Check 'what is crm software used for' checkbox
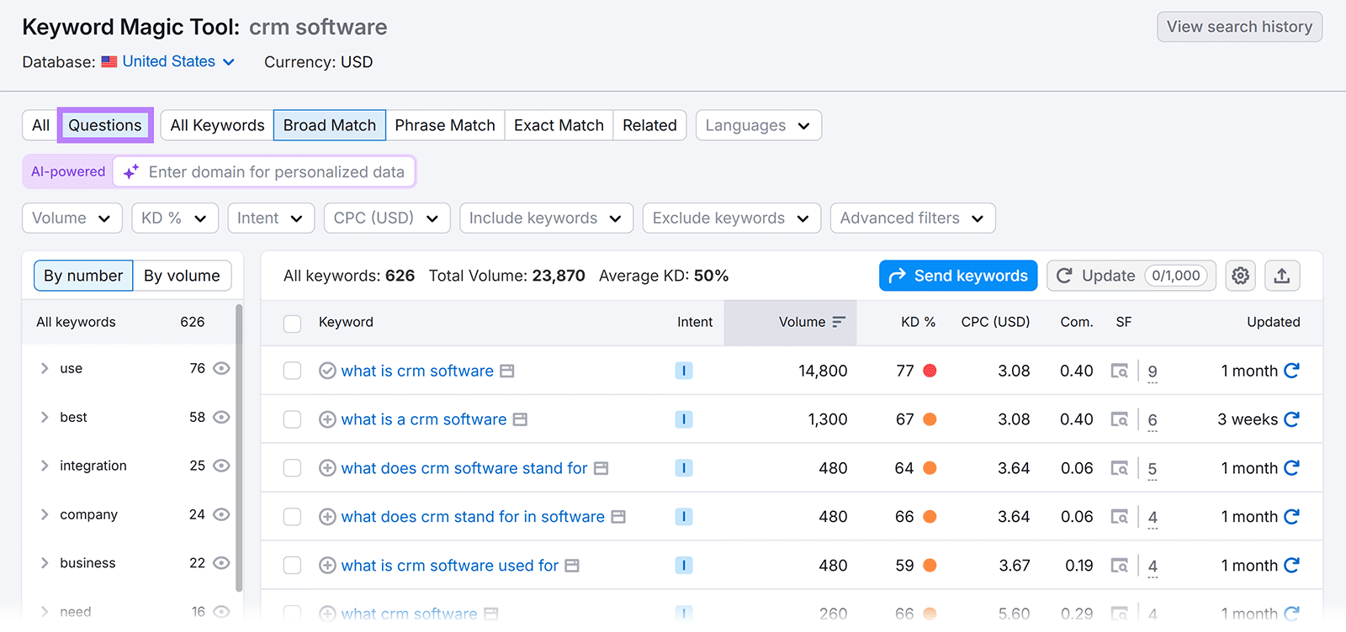The image size is (1346, 632). tap(292, 566)
